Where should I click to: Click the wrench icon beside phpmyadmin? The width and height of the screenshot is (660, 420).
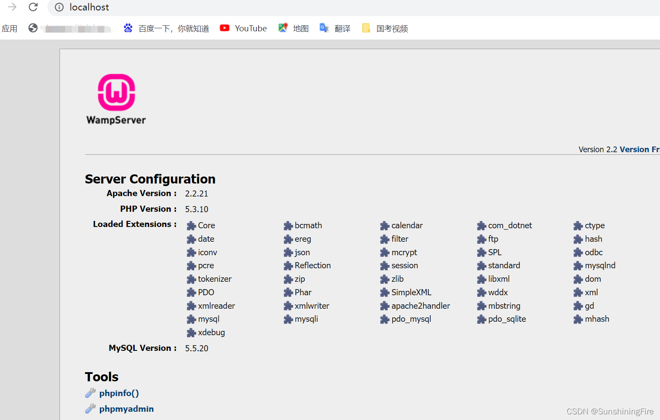pos(90,409)
